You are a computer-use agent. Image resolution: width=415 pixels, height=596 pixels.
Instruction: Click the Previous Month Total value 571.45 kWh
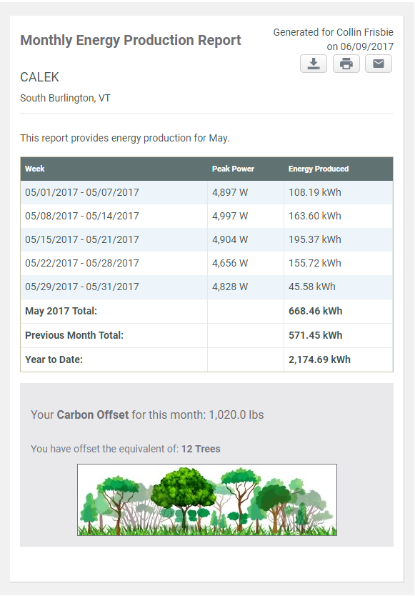316,335
